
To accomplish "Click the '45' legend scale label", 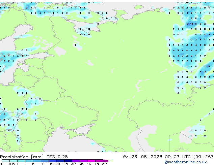I will pos(97,164).
